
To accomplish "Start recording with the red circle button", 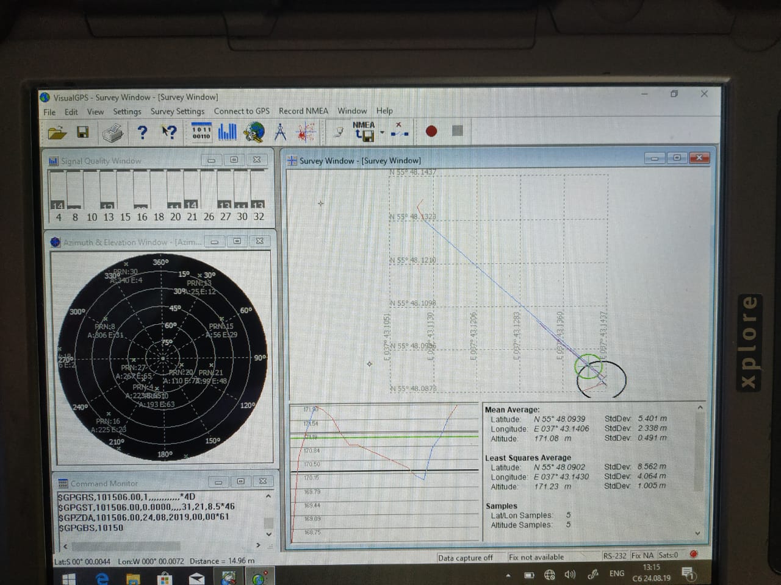I will tap(431, 131).
